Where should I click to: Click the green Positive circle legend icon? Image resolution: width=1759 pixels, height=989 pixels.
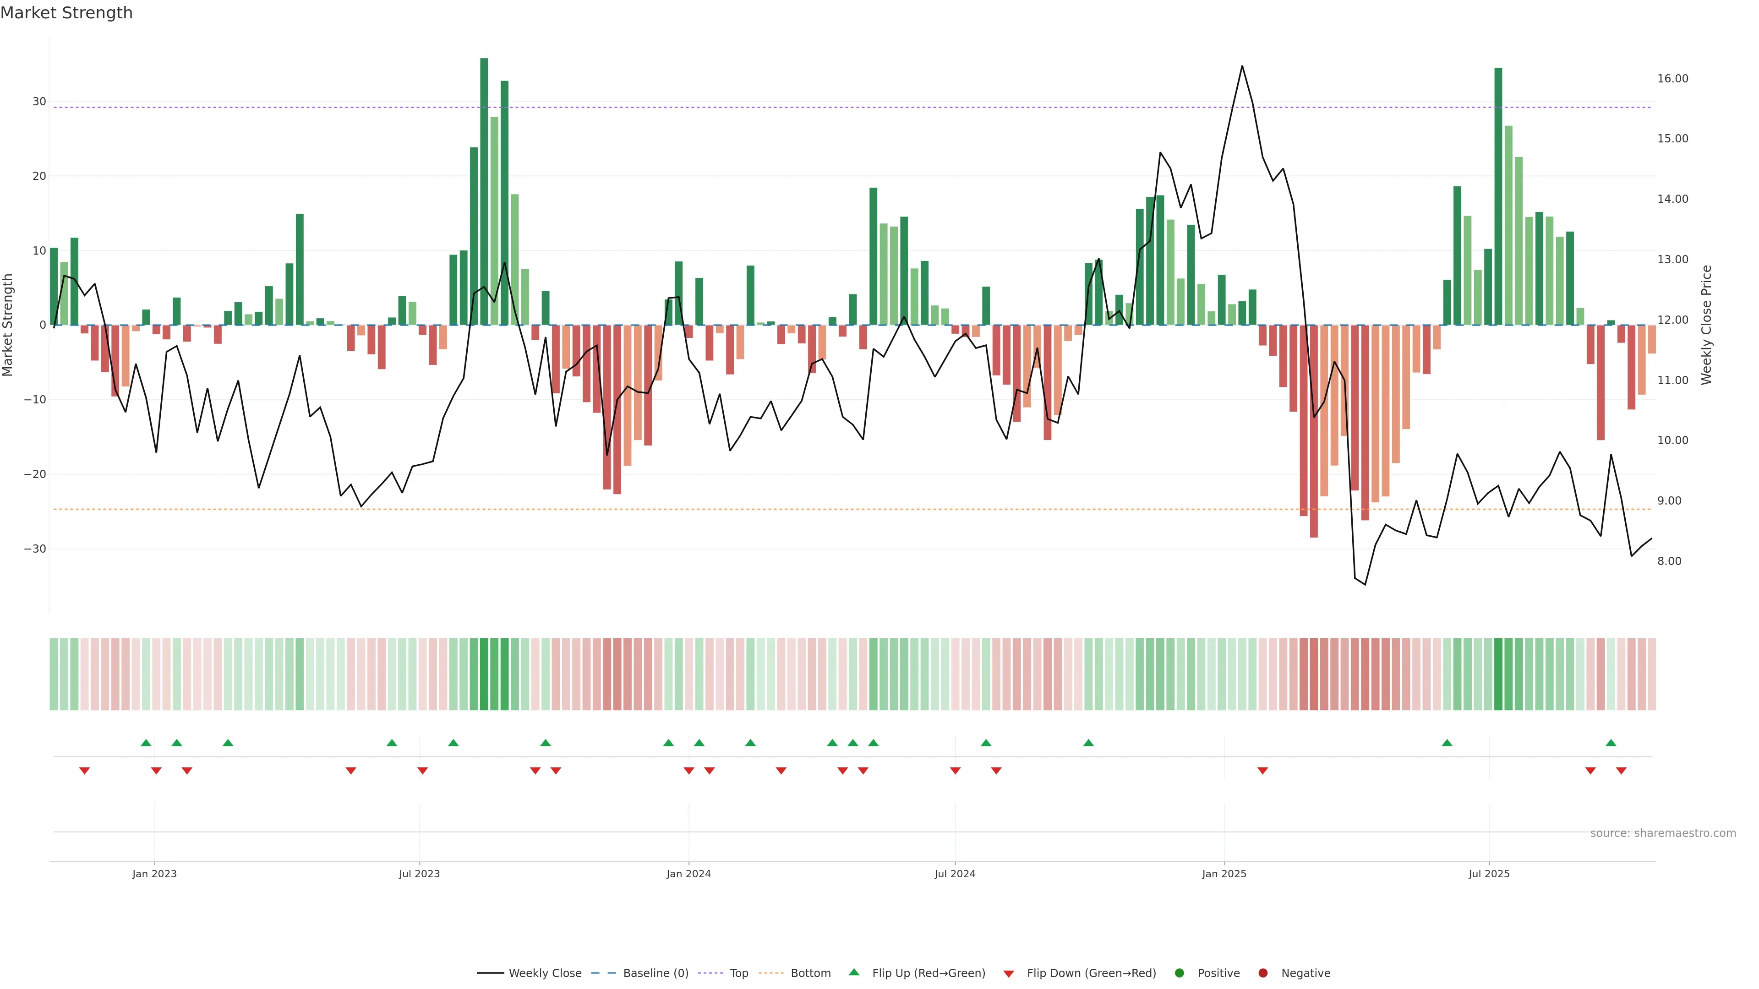click(x=1179, y=973)
